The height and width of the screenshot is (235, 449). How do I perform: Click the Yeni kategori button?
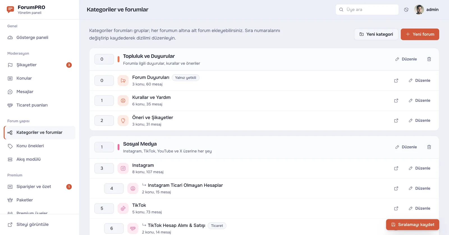click(376, 34)
